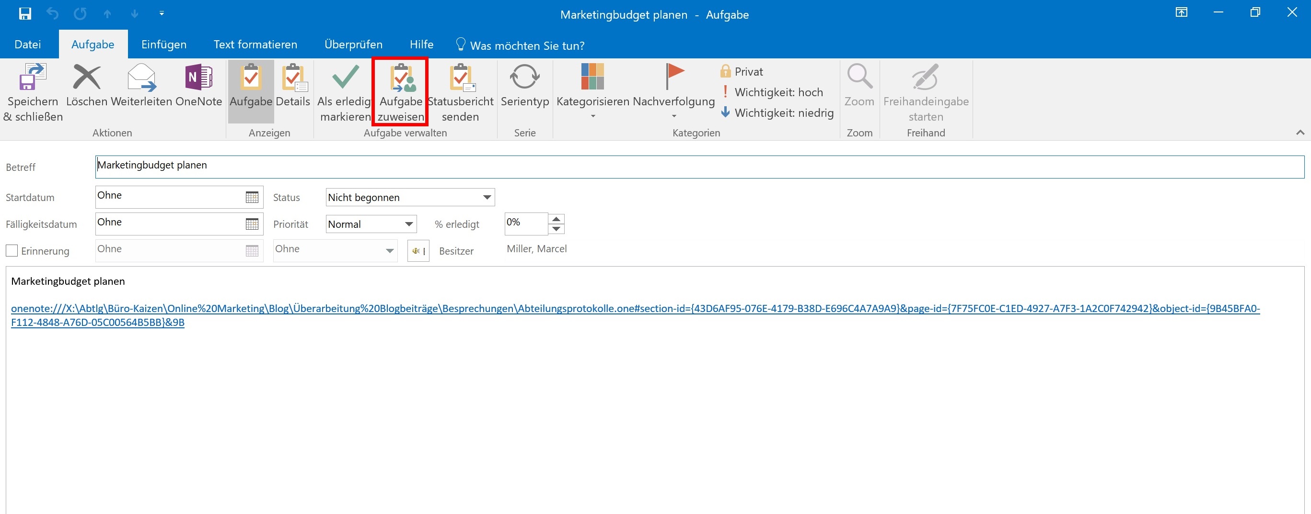
Task: Enable the Erinnerung checkbox
Action: [12, 250]
